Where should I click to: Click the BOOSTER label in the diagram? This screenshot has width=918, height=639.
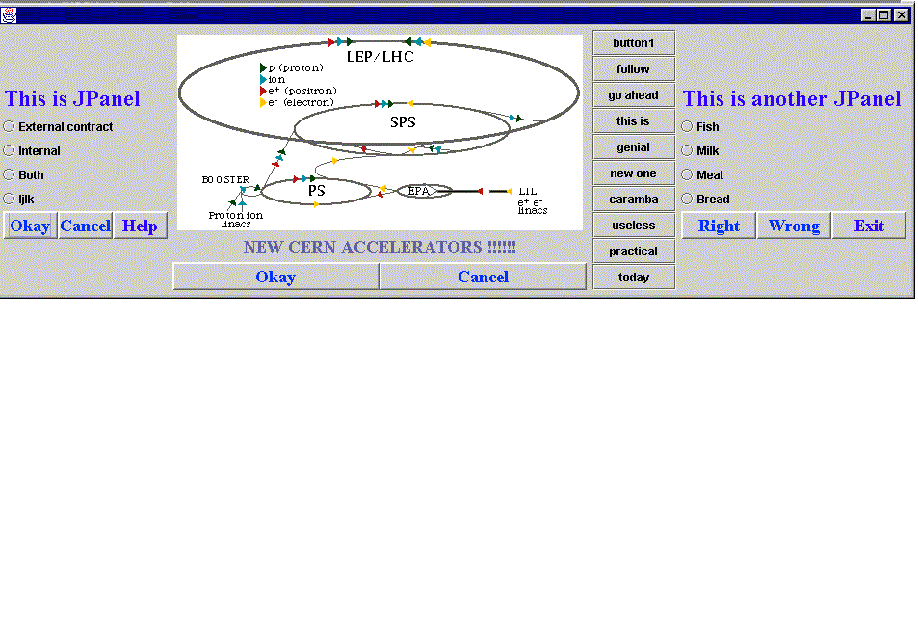pyautogui.click(x=226, y=180)
